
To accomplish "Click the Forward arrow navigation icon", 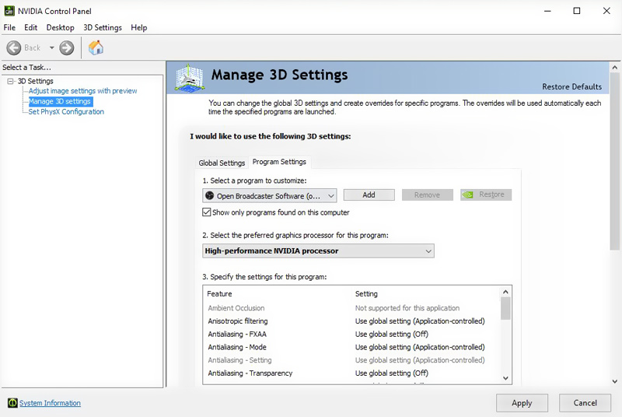I will pyautogui.click(x=67, y=47).
